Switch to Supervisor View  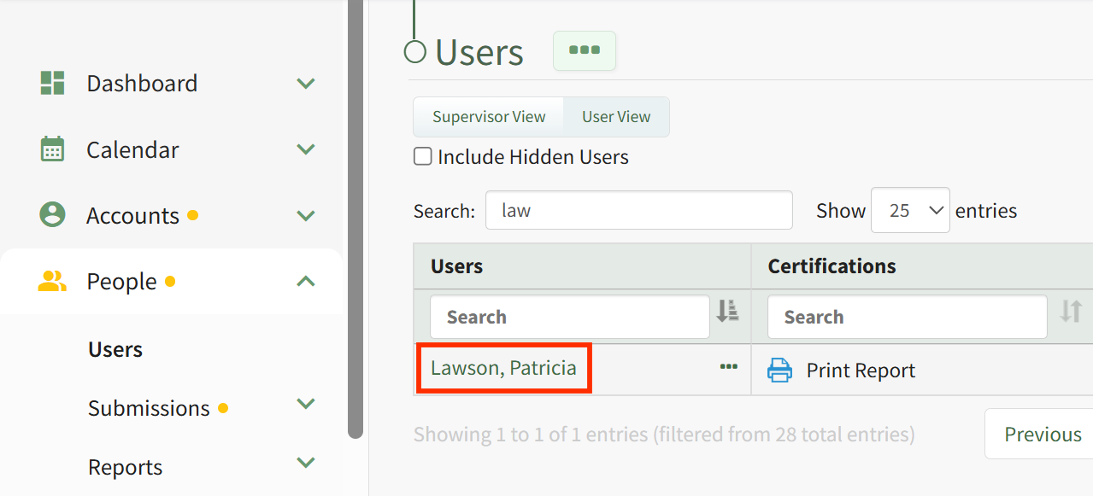489,117
